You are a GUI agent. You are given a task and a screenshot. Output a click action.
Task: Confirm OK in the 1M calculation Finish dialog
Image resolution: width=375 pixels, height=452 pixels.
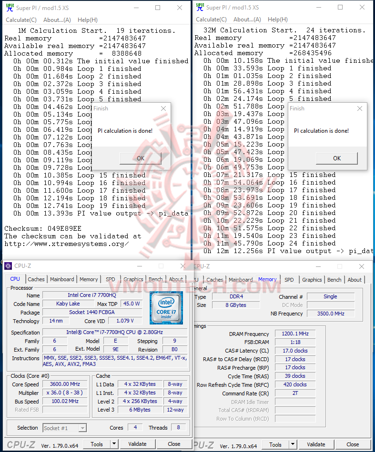click(x=141, y=158)
